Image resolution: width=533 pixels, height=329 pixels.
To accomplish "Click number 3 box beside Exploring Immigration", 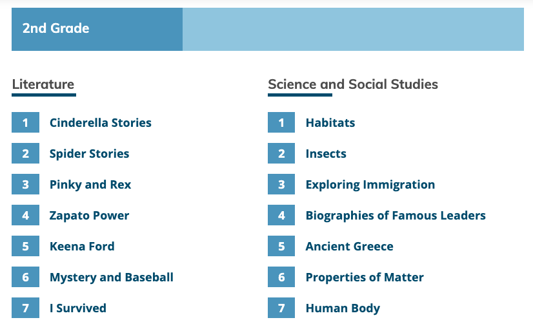I will pos(281,184).
